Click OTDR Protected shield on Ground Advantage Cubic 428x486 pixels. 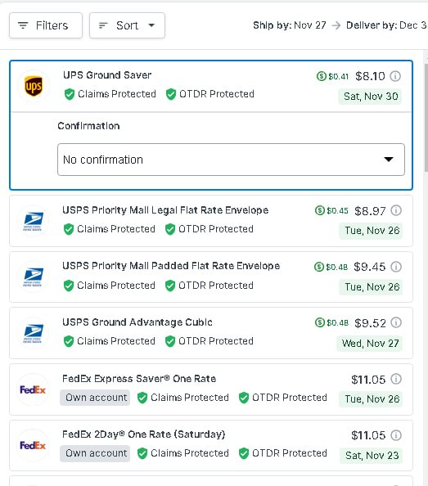[x=170, y=341]
